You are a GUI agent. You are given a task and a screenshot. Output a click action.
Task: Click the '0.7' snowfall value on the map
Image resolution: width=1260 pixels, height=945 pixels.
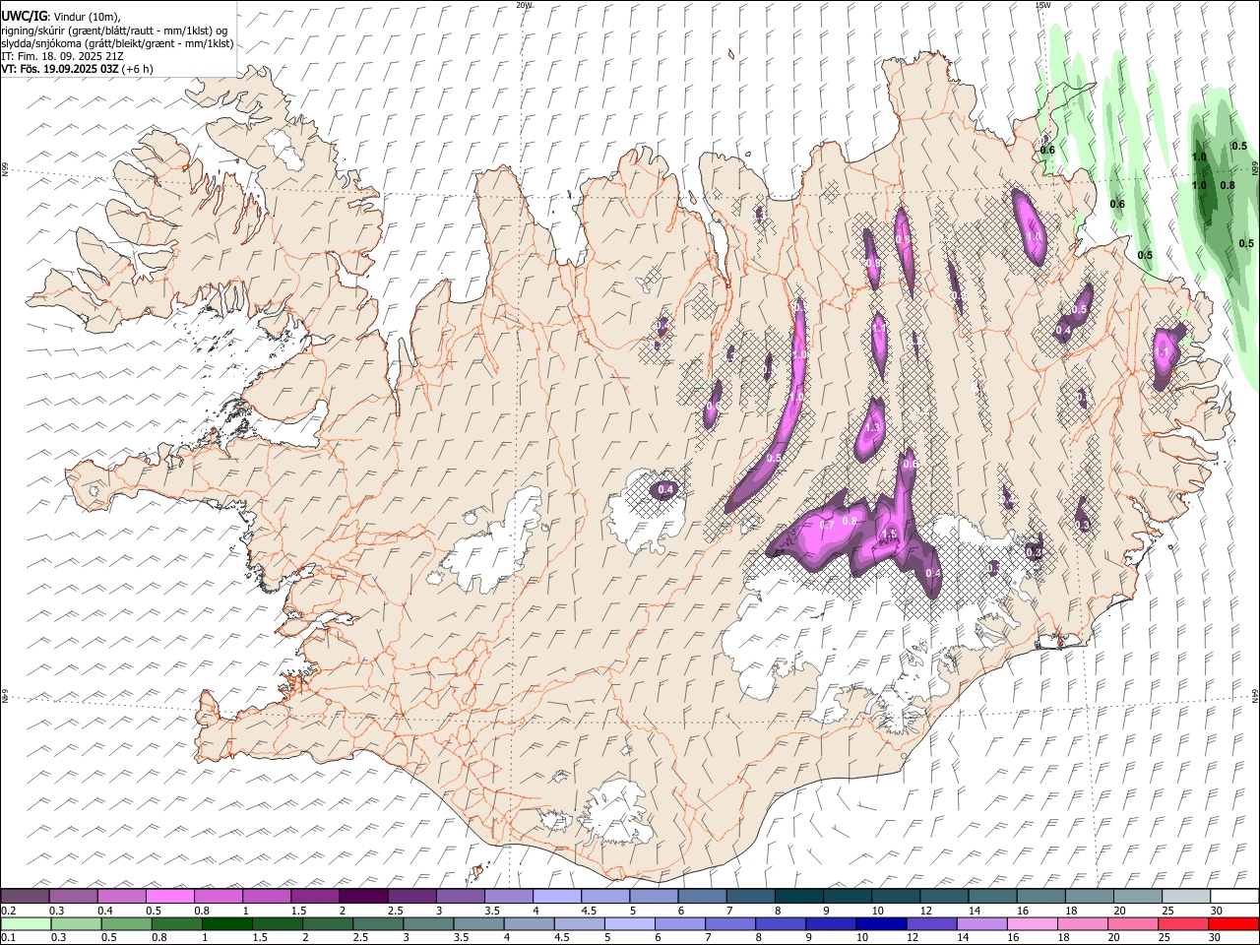pos(827,526)
